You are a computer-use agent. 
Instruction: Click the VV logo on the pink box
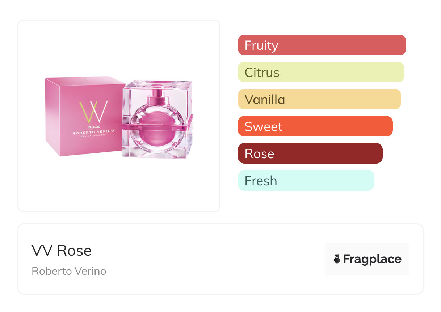point(93,112)
